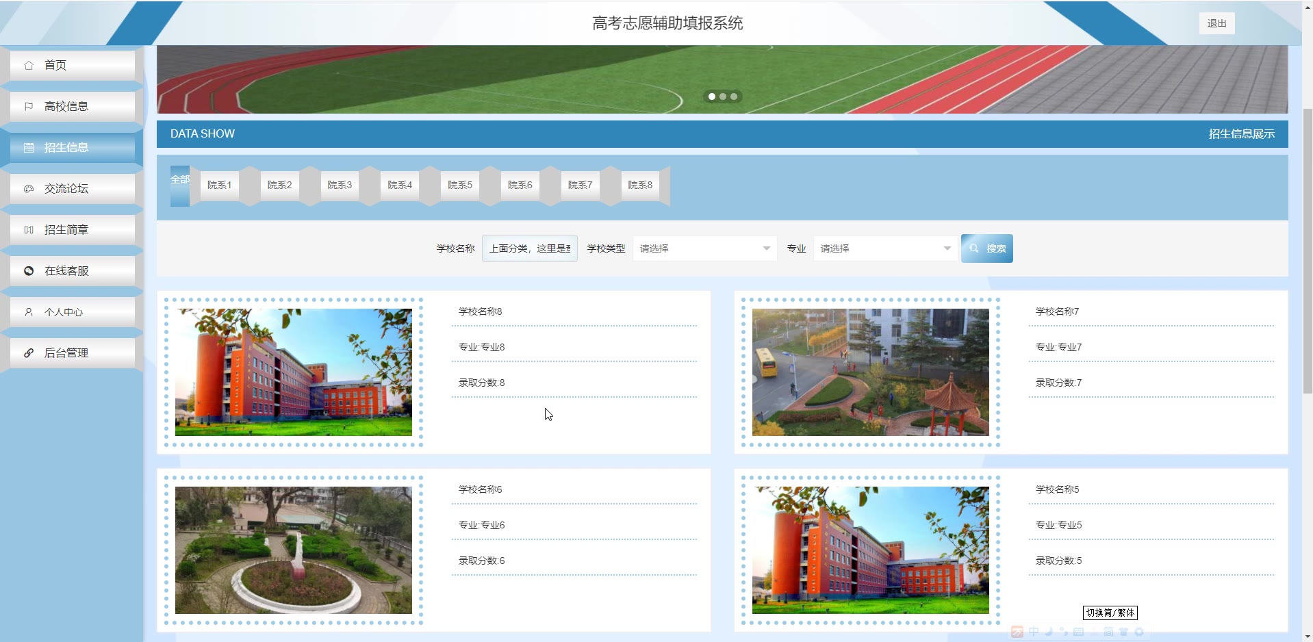Click the person icon beside 个人中心
Image resolution: width=1313 pixels, height=642 pixels.
click(29, 312)
